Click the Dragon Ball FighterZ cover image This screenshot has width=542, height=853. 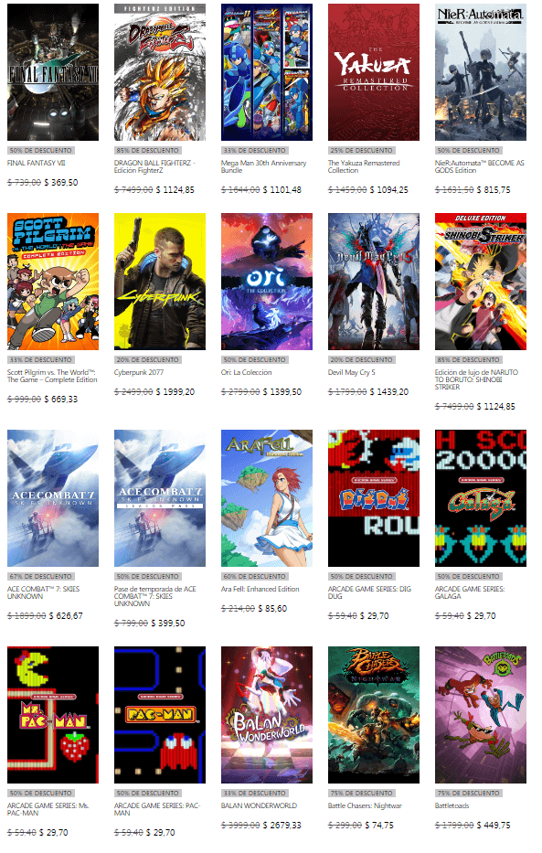pos(160,72)
